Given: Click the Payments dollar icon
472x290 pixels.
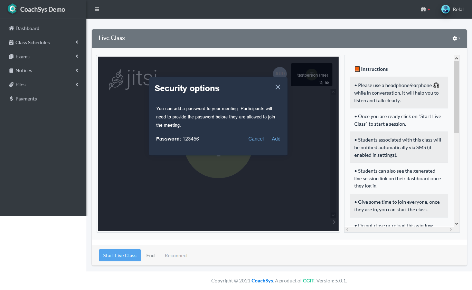Looking at the screenshot, I should tap(11, 98).
